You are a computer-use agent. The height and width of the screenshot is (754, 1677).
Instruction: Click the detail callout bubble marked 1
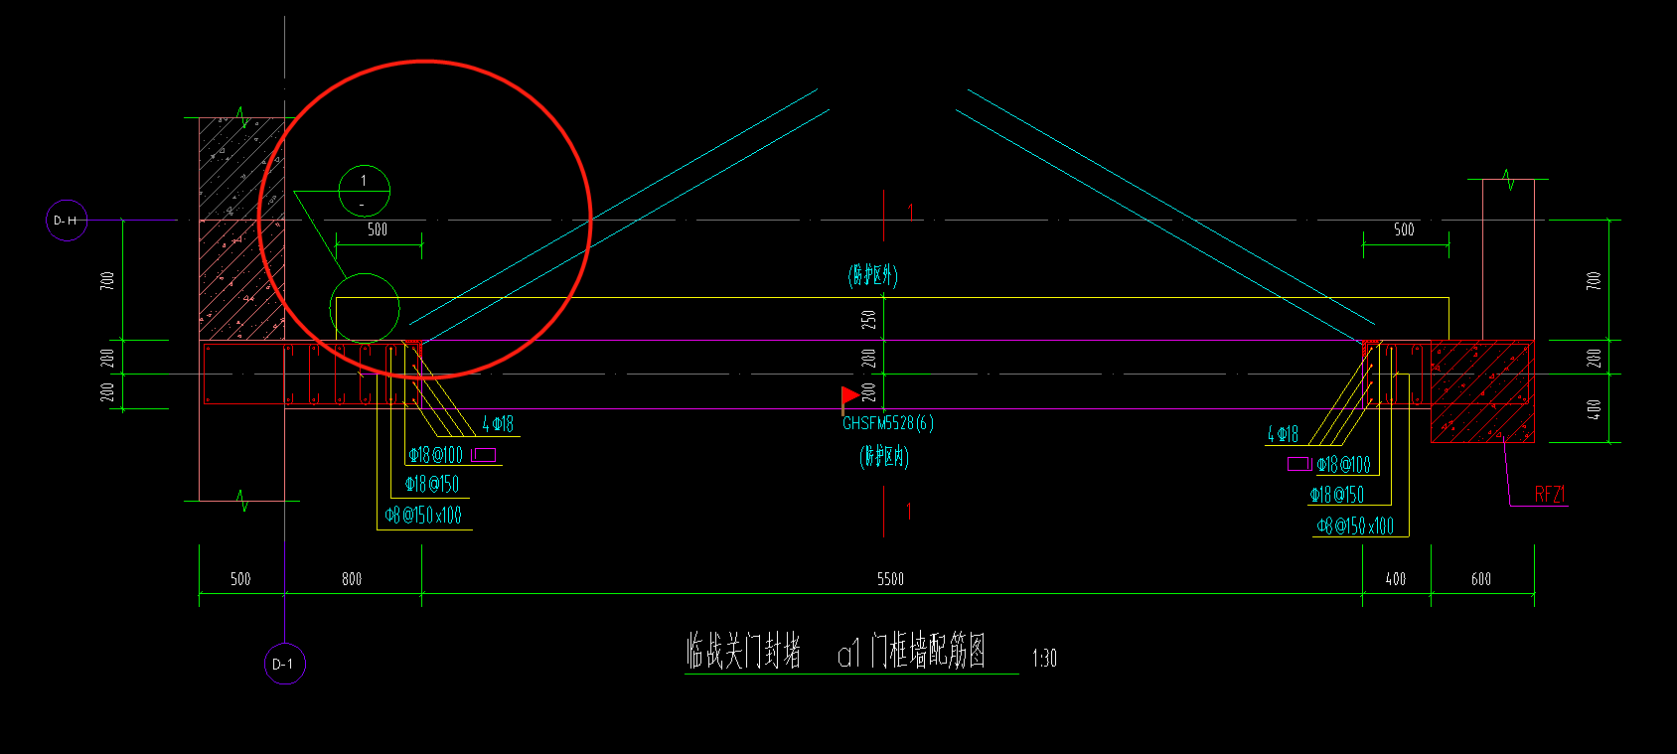coord(364,191)
